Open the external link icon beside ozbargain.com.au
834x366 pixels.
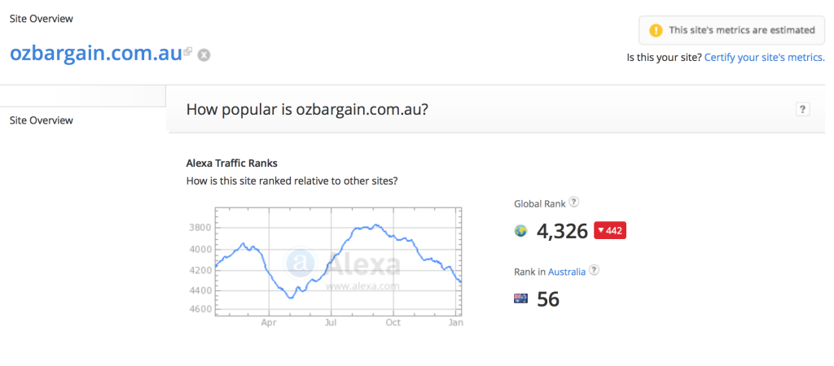coord(188,51)
